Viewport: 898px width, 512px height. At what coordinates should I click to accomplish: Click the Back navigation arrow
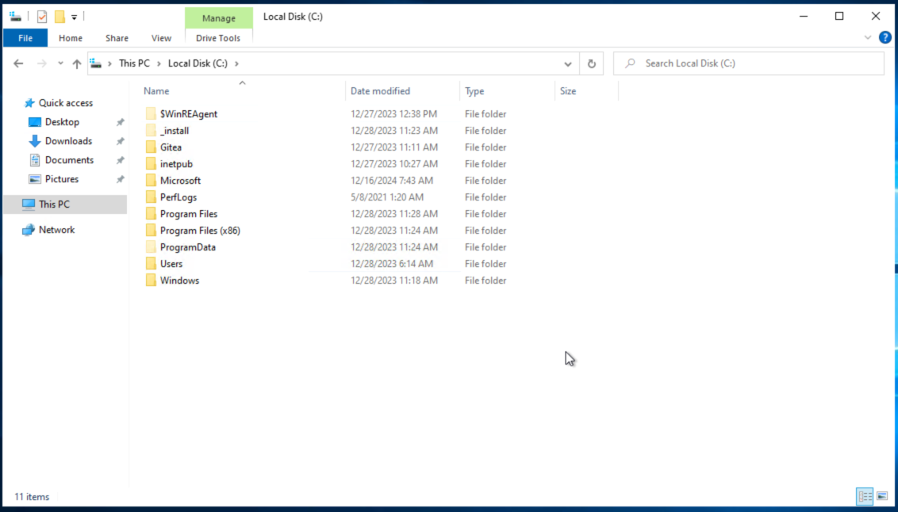(18, 63)
